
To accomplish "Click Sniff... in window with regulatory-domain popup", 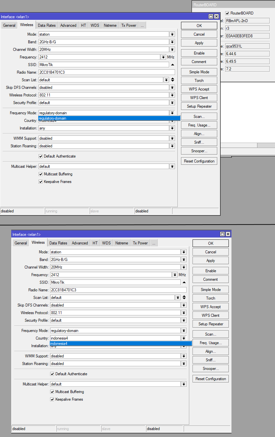I will pos(199,142).
